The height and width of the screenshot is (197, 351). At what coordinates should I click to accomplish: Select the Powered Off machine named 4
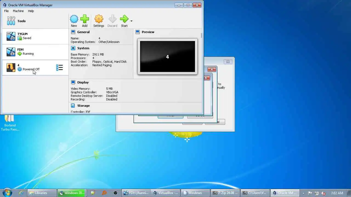click(x=35, y=67)
